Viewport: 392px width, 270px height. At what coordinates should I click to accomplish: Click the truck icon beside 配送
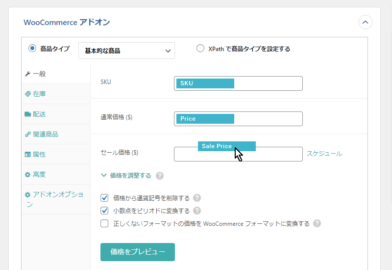coord(28,114)
